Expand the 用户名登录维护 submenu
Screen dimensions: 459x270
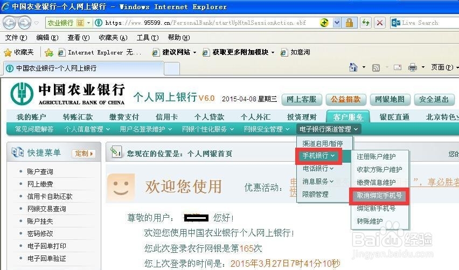tap(146, 129)
